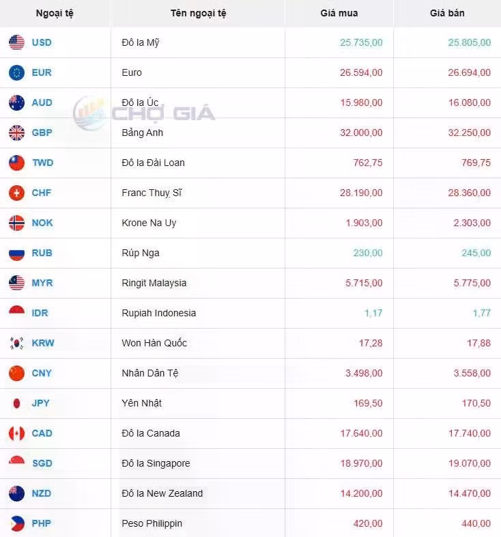Viewport: 501px width, 537px height.
Task: Click the Australian flag icon
Action: [16, 102]
